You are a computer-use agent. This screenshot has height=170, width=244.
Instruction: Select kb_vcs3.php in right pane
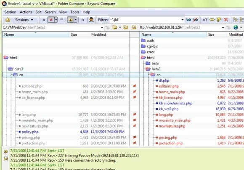(x=169, y=109)
